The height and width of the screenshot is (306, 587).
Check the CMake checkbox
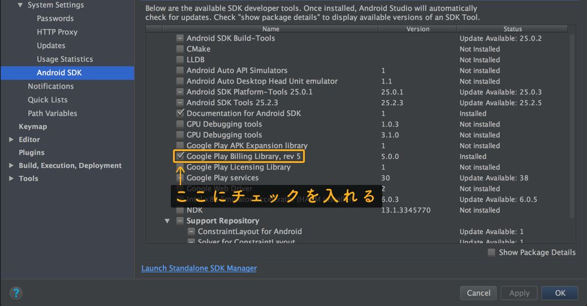[x=180, y=49]
